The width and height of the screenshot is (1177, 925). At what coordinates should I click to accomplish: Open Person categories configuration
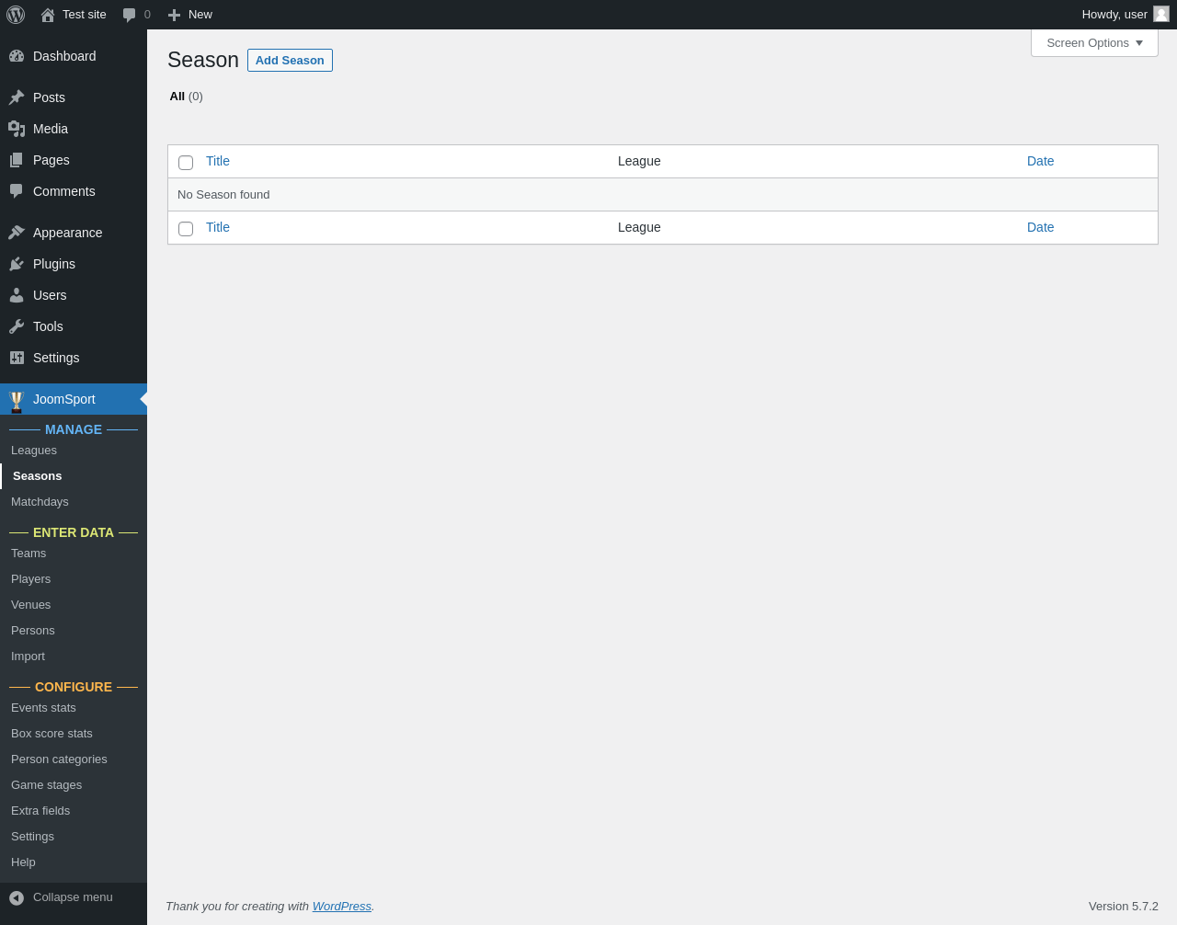point(59,759)
